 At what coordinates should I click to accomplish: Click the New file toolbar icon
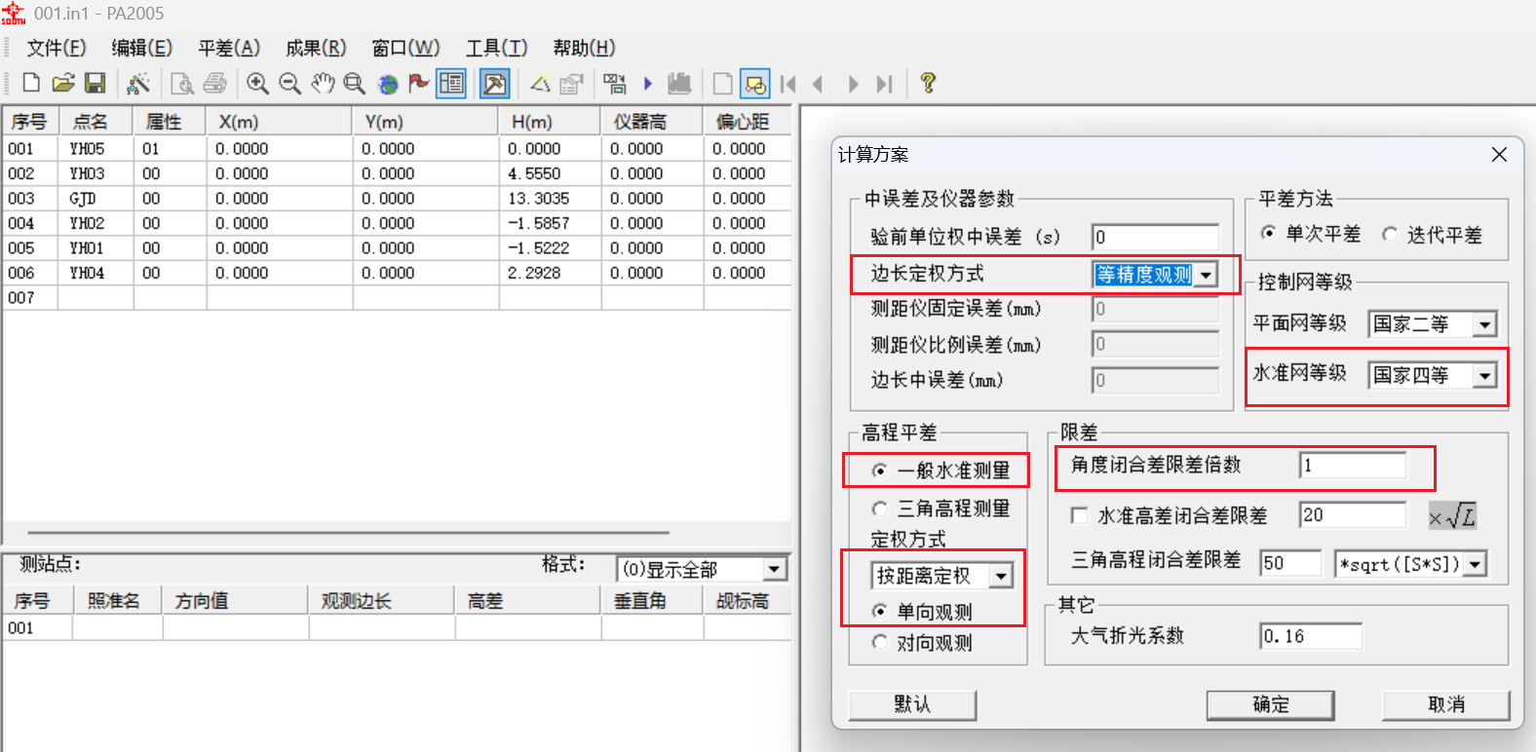(31, 84)
